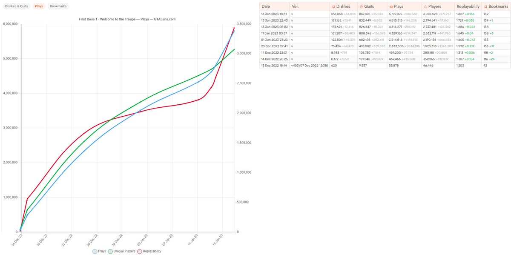Screen dimensions: 511x255
Task: Select the 14 Dec 2022 20:25 date cell
Action: click(274, 59)
